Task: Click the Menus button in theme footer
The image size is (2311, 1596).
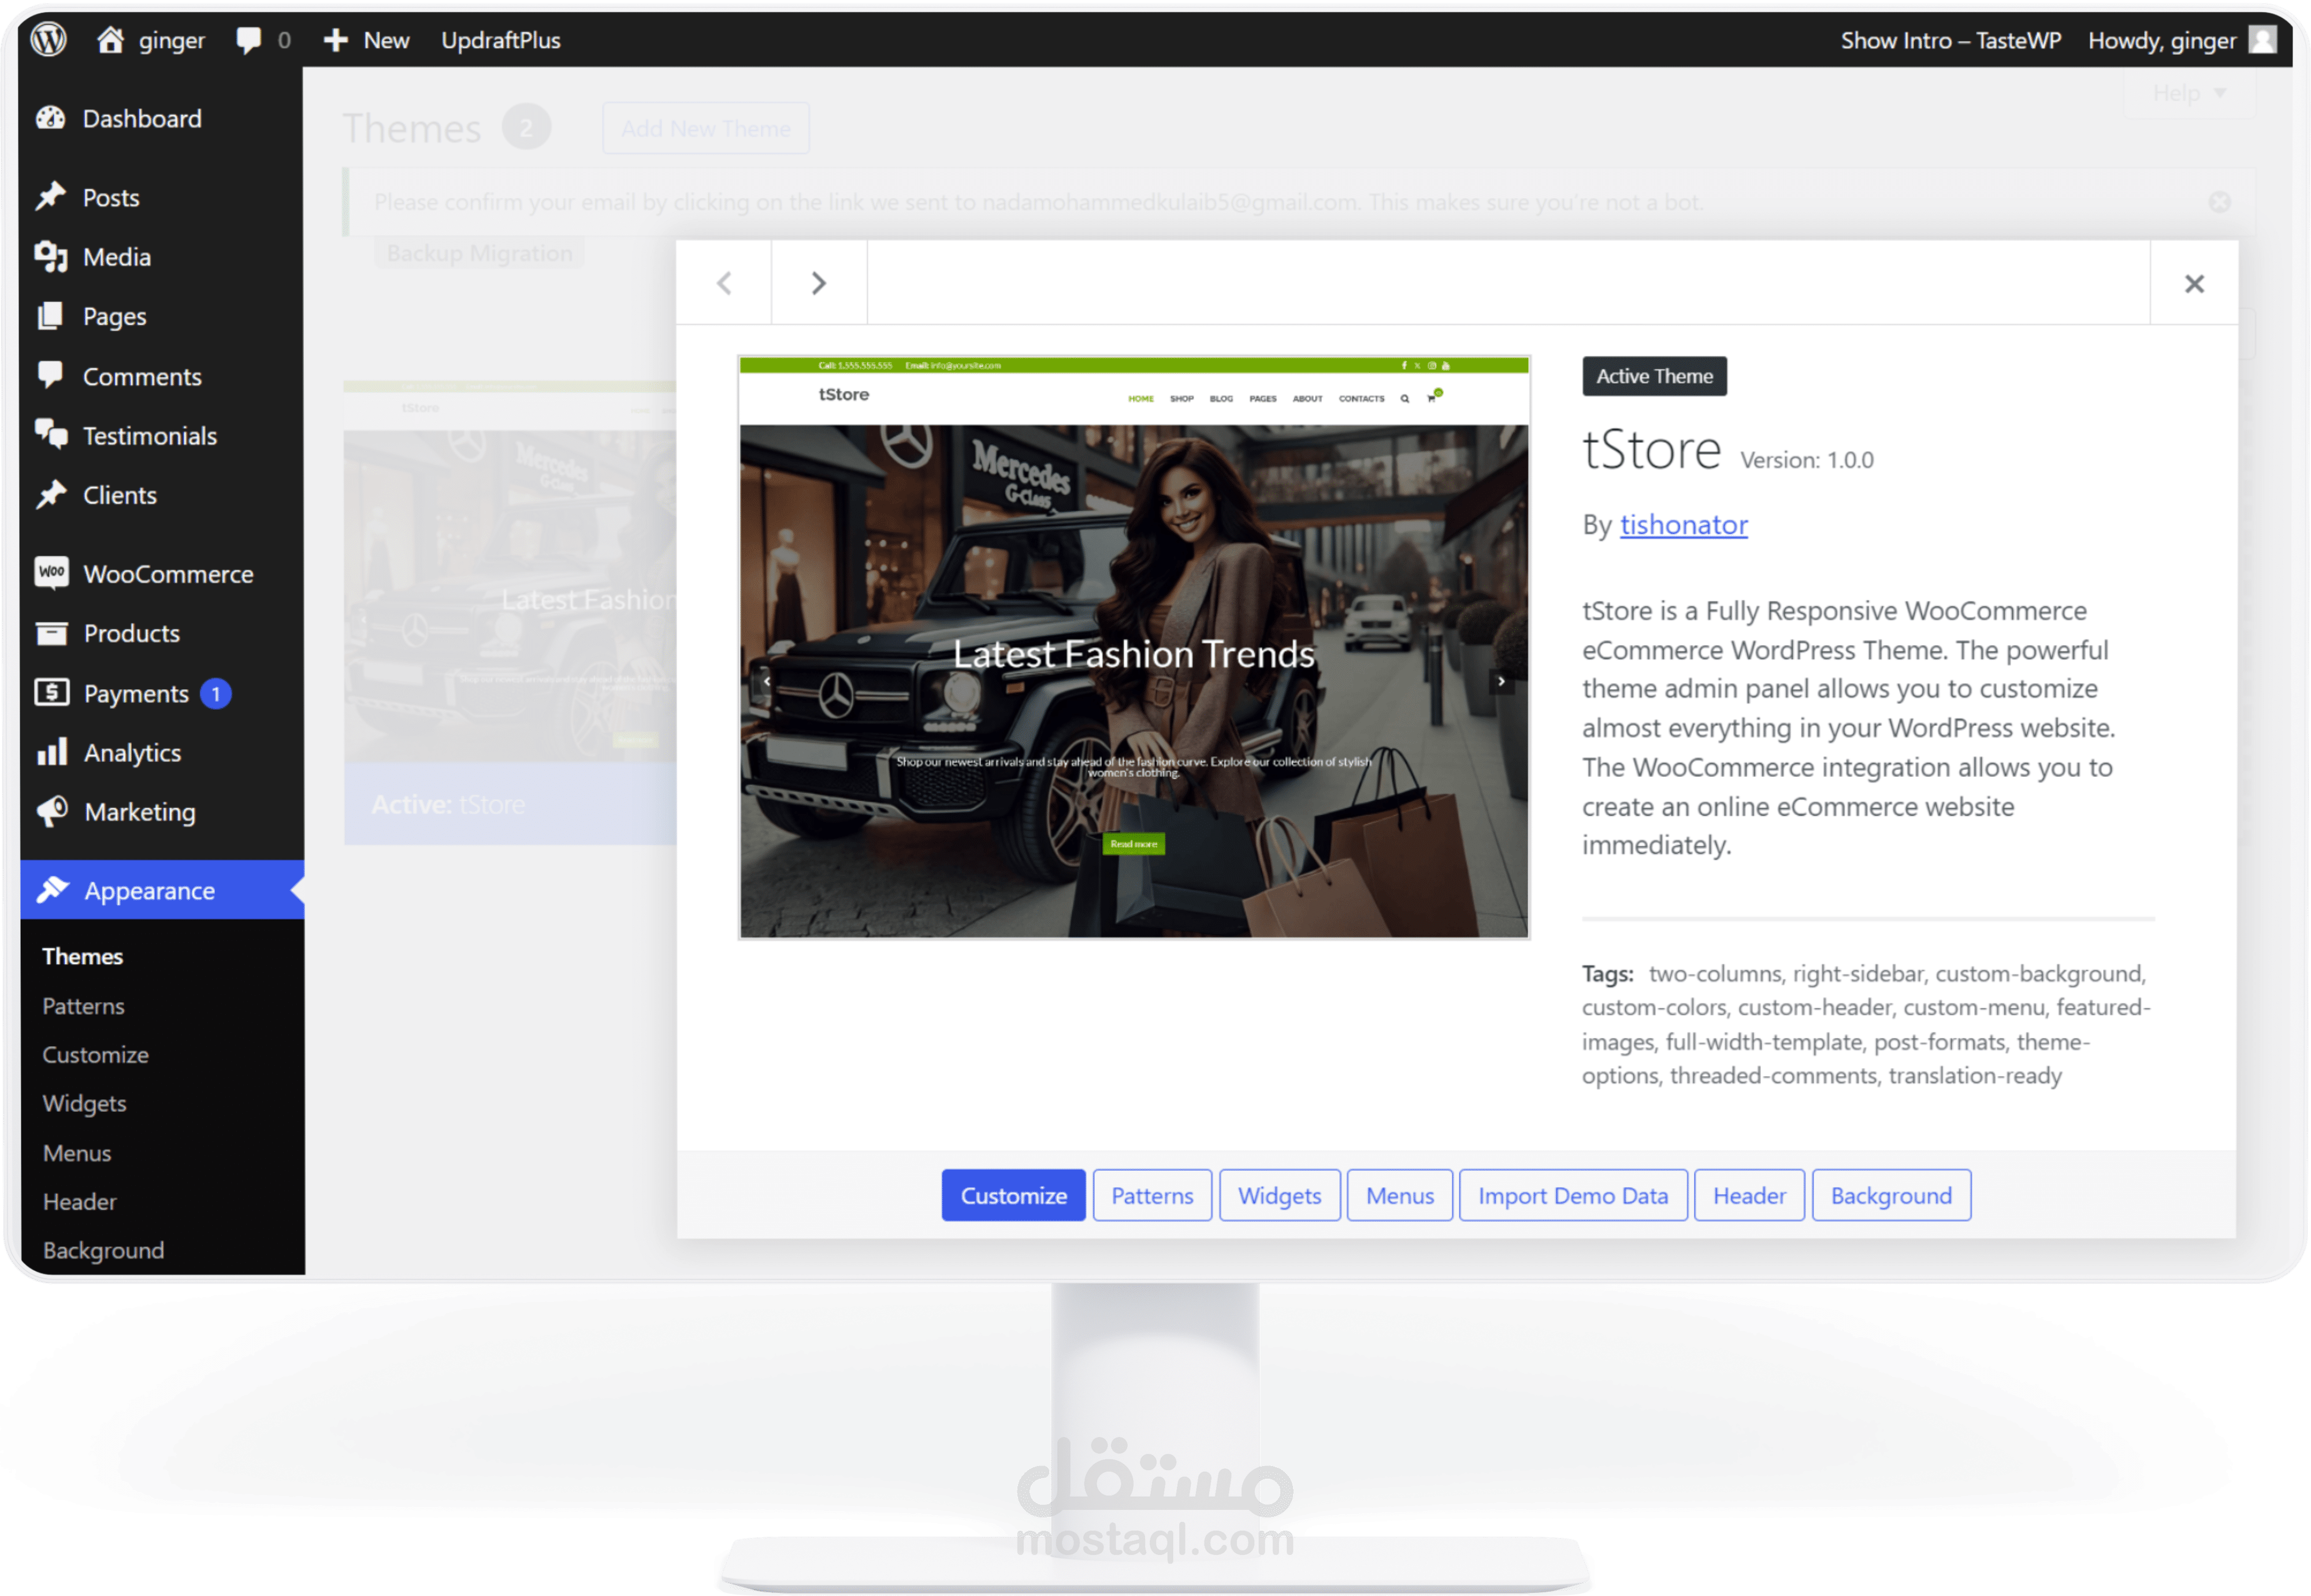Action: click(x=1400, y=1195)
